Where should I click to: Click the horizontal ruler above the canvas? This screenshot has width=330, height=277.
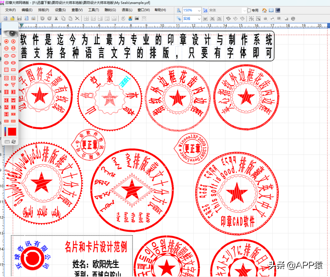(x=173, y=26)
